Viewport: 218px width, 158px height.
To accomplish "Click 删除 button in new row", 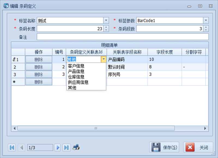I will [39, 82].
